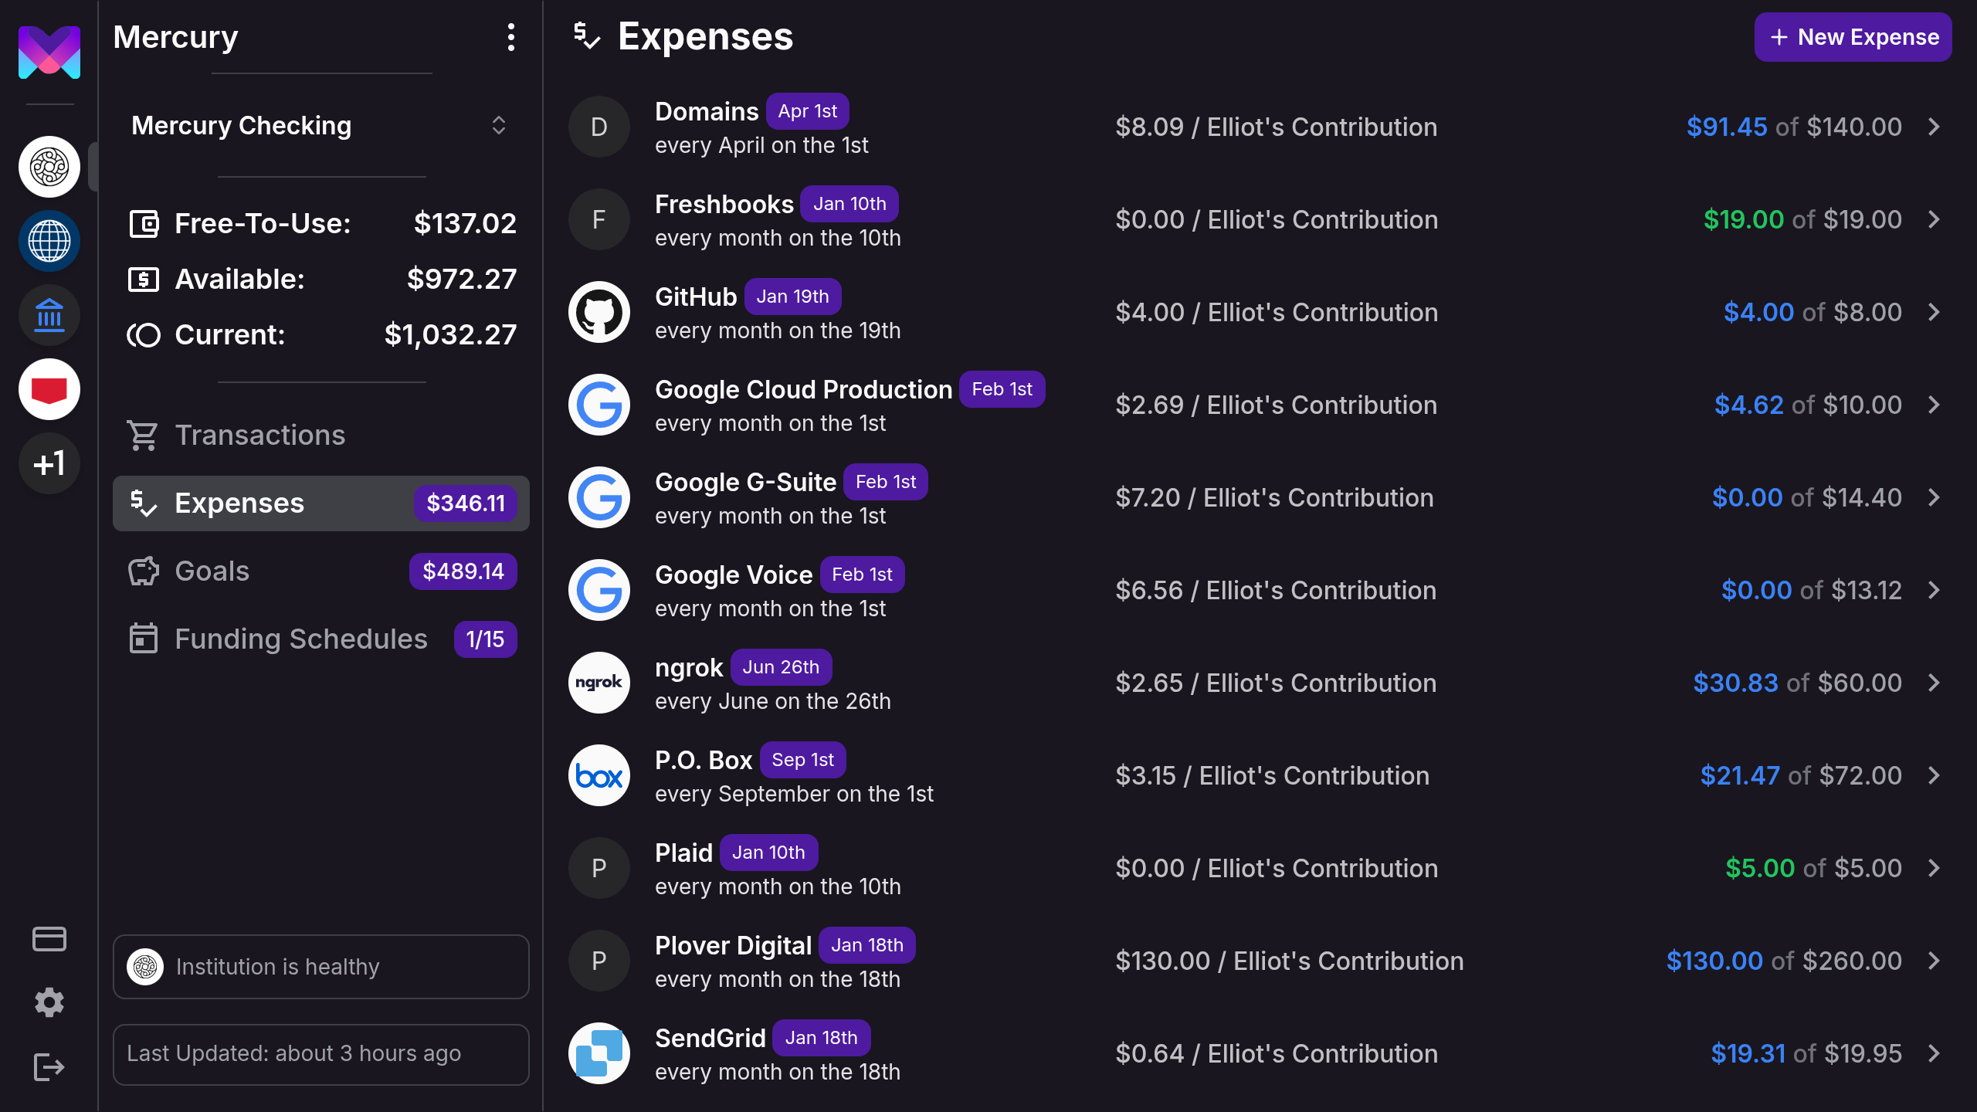Image resolution: width=1977 pixels, height=1112 pixels.
Task: Open the Goals section
Action: tap(212, 571)
